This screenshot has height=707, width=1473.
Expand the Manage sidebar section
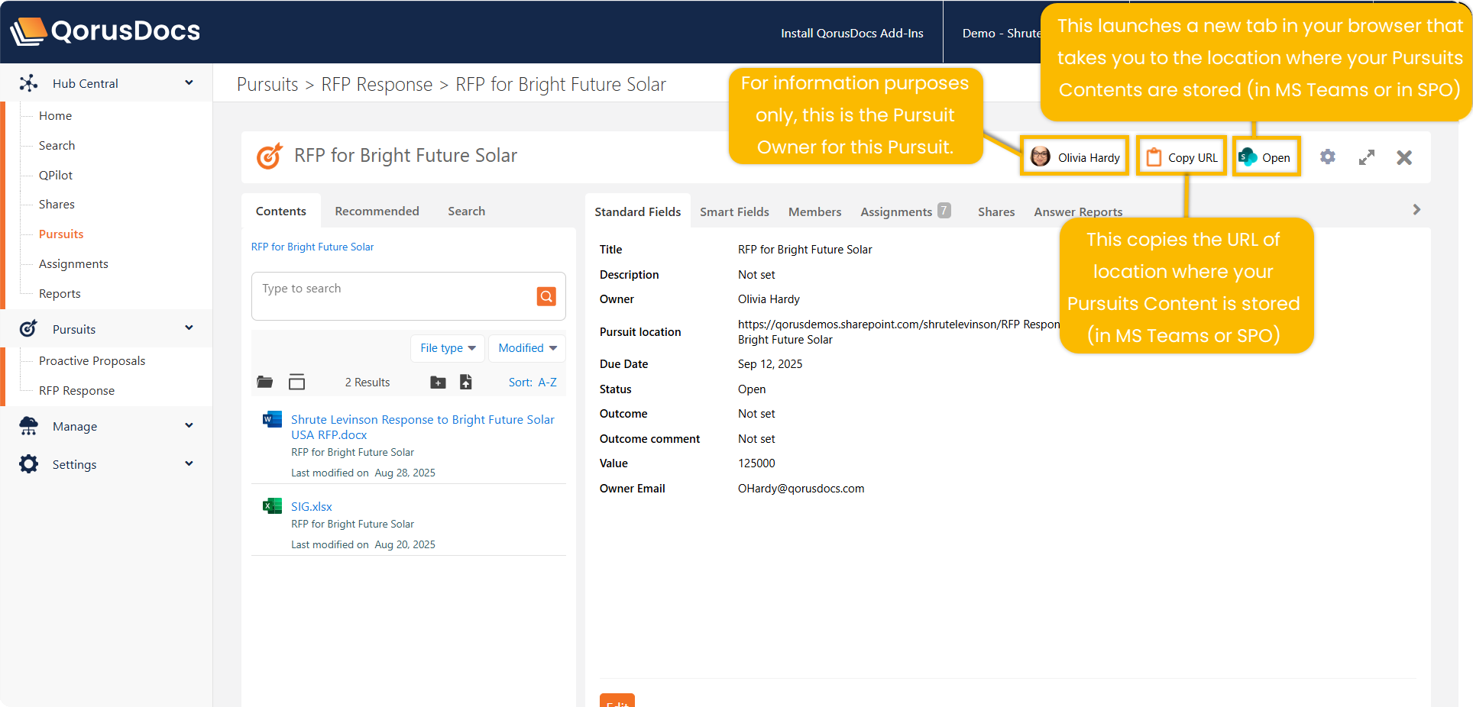coord(189,426)
